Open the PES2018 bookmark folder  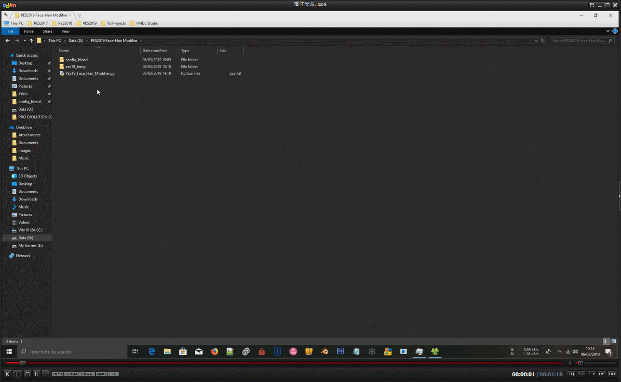click(62, 23)
